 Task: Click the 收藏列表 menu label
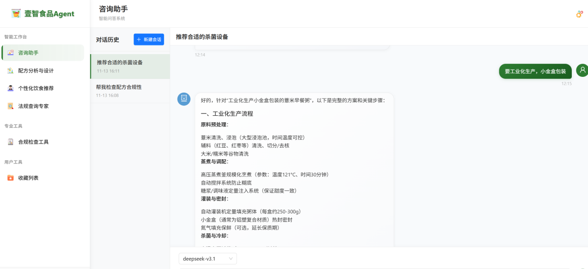[28, 178]
